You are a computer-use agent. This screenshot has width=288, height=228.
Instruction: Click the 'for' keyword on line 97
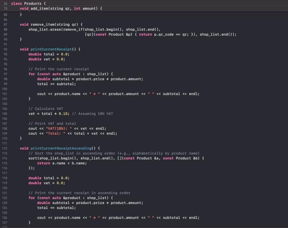(32, 74)
